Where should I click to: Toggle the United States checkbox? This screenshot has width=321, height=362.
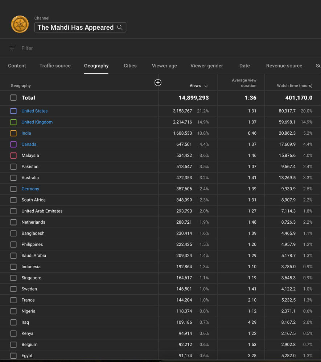(x=13, y=111)
